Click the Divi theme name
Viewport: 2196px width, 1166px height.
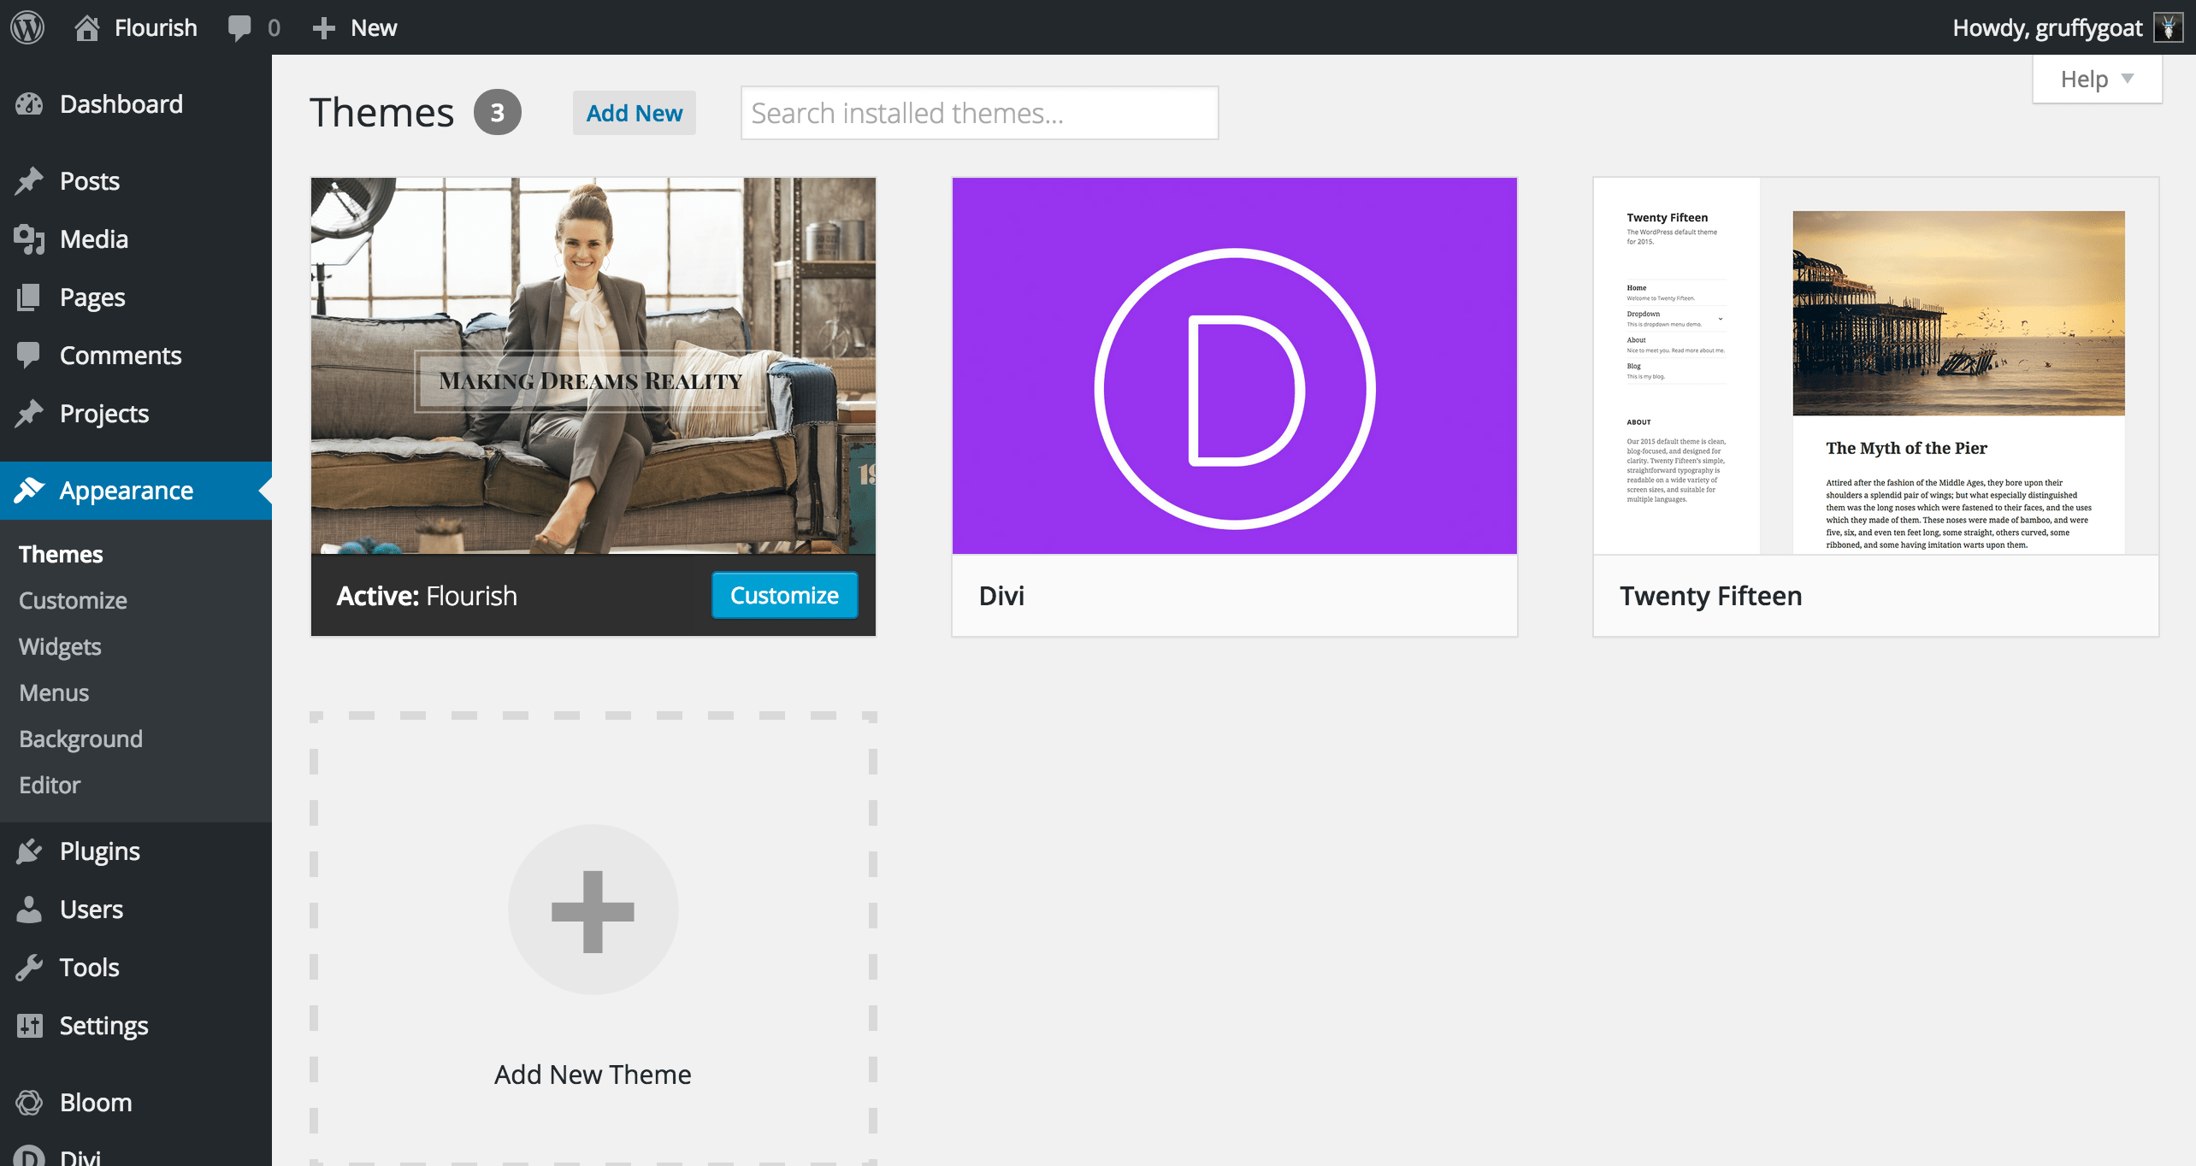click(x=1001, y=596)
